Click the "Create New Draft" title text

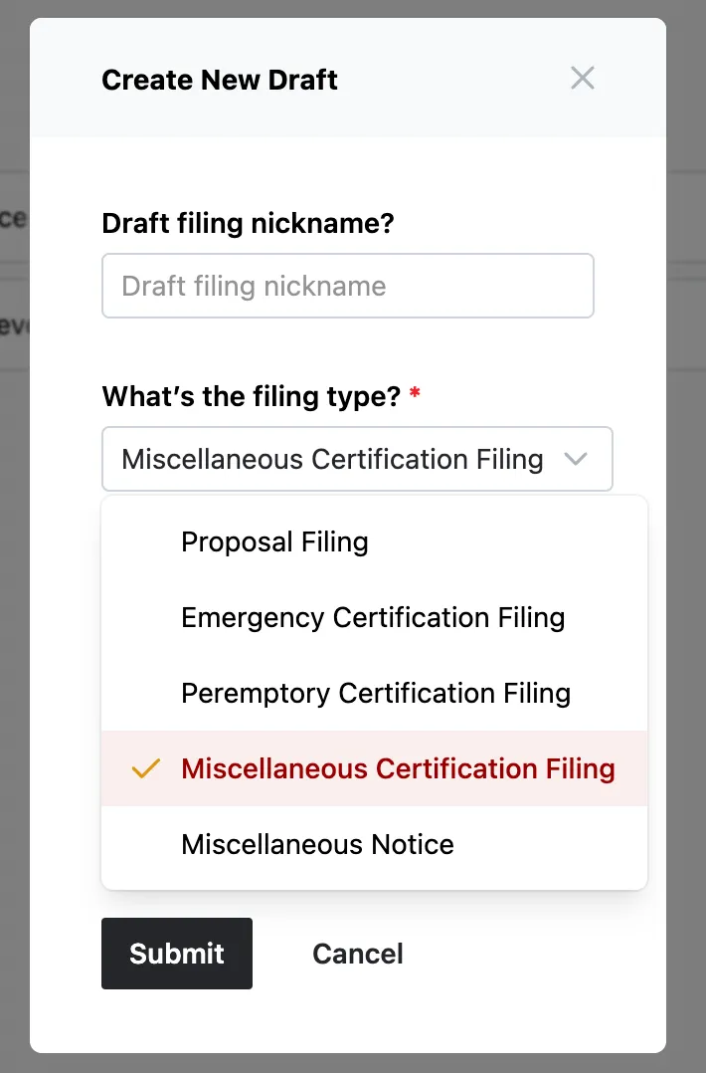pyautogui.click(x=220, y=80)
